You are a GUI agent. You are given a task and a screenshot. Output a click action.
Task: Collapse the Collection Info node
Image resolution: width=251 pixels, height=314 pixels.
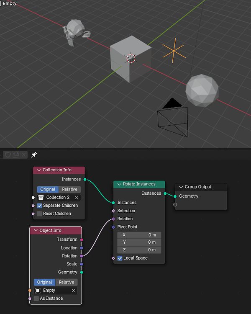tap(39, 170)
